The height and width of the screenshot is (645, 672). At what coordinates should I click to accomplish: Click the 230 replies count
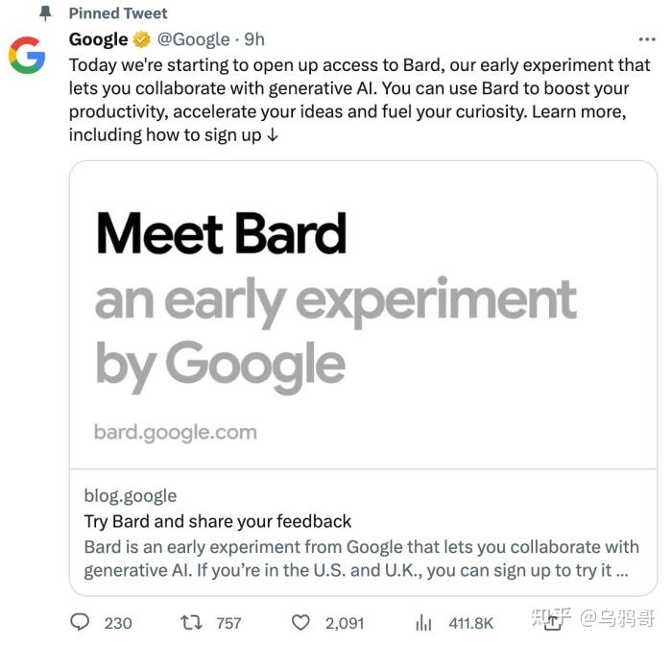point(118,623)
